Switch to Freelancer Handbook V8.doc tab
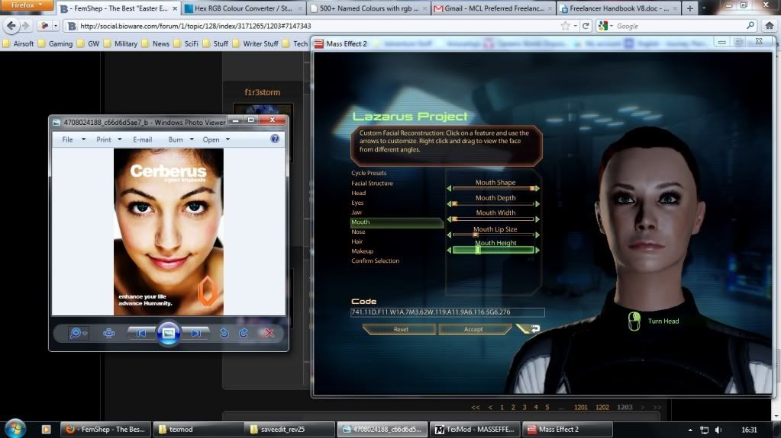This screenshot has width=781, height=438. (x=618, y=8)
